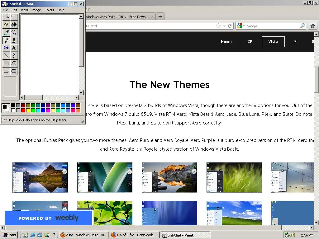Open the File menu in Paint
Viewport: 319px width, 239px height.
(5, 10)
